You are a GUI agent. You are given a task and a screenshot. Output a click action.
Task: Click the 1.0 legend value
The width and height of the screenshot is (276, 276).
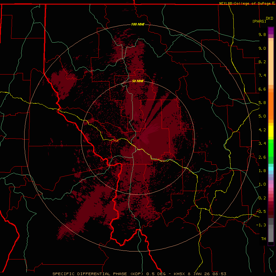[262, 184]
